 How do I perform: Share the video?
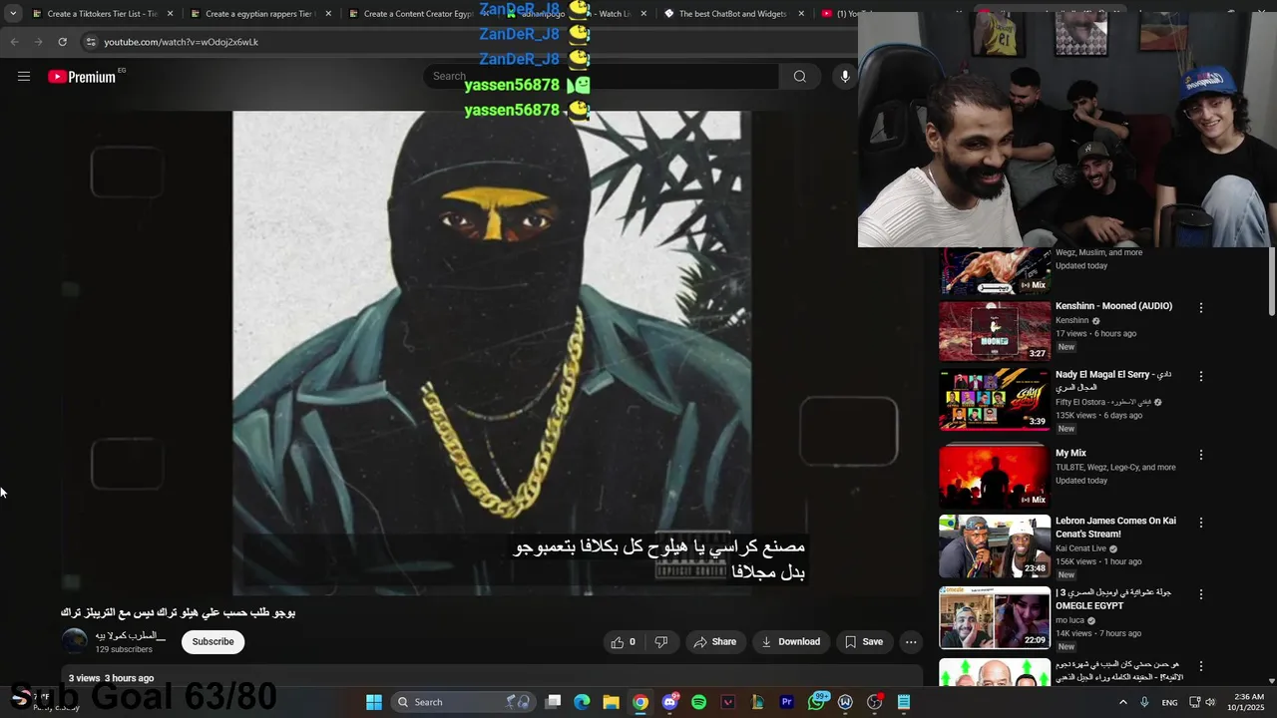(715, 642)
